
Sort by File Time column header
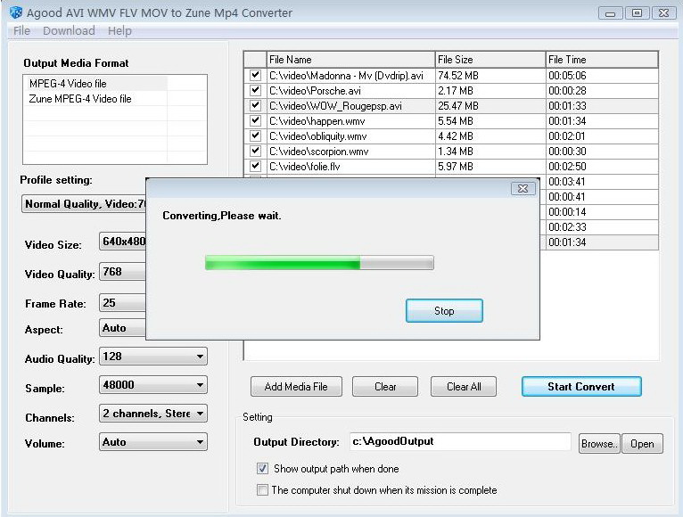(x=602, y=60)
